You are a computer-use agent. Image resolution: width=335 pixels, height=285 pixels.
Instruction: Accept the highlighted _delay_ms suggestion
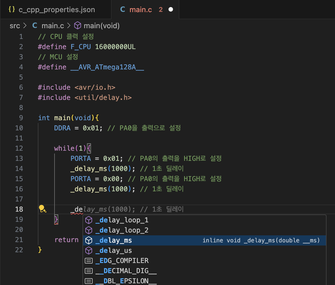204,240
